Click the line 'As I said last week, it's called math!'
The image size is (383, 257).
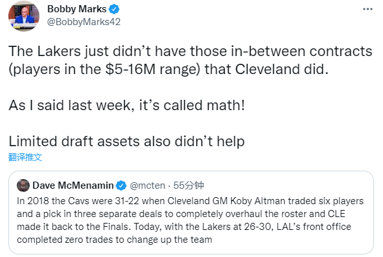pos(127,105)
